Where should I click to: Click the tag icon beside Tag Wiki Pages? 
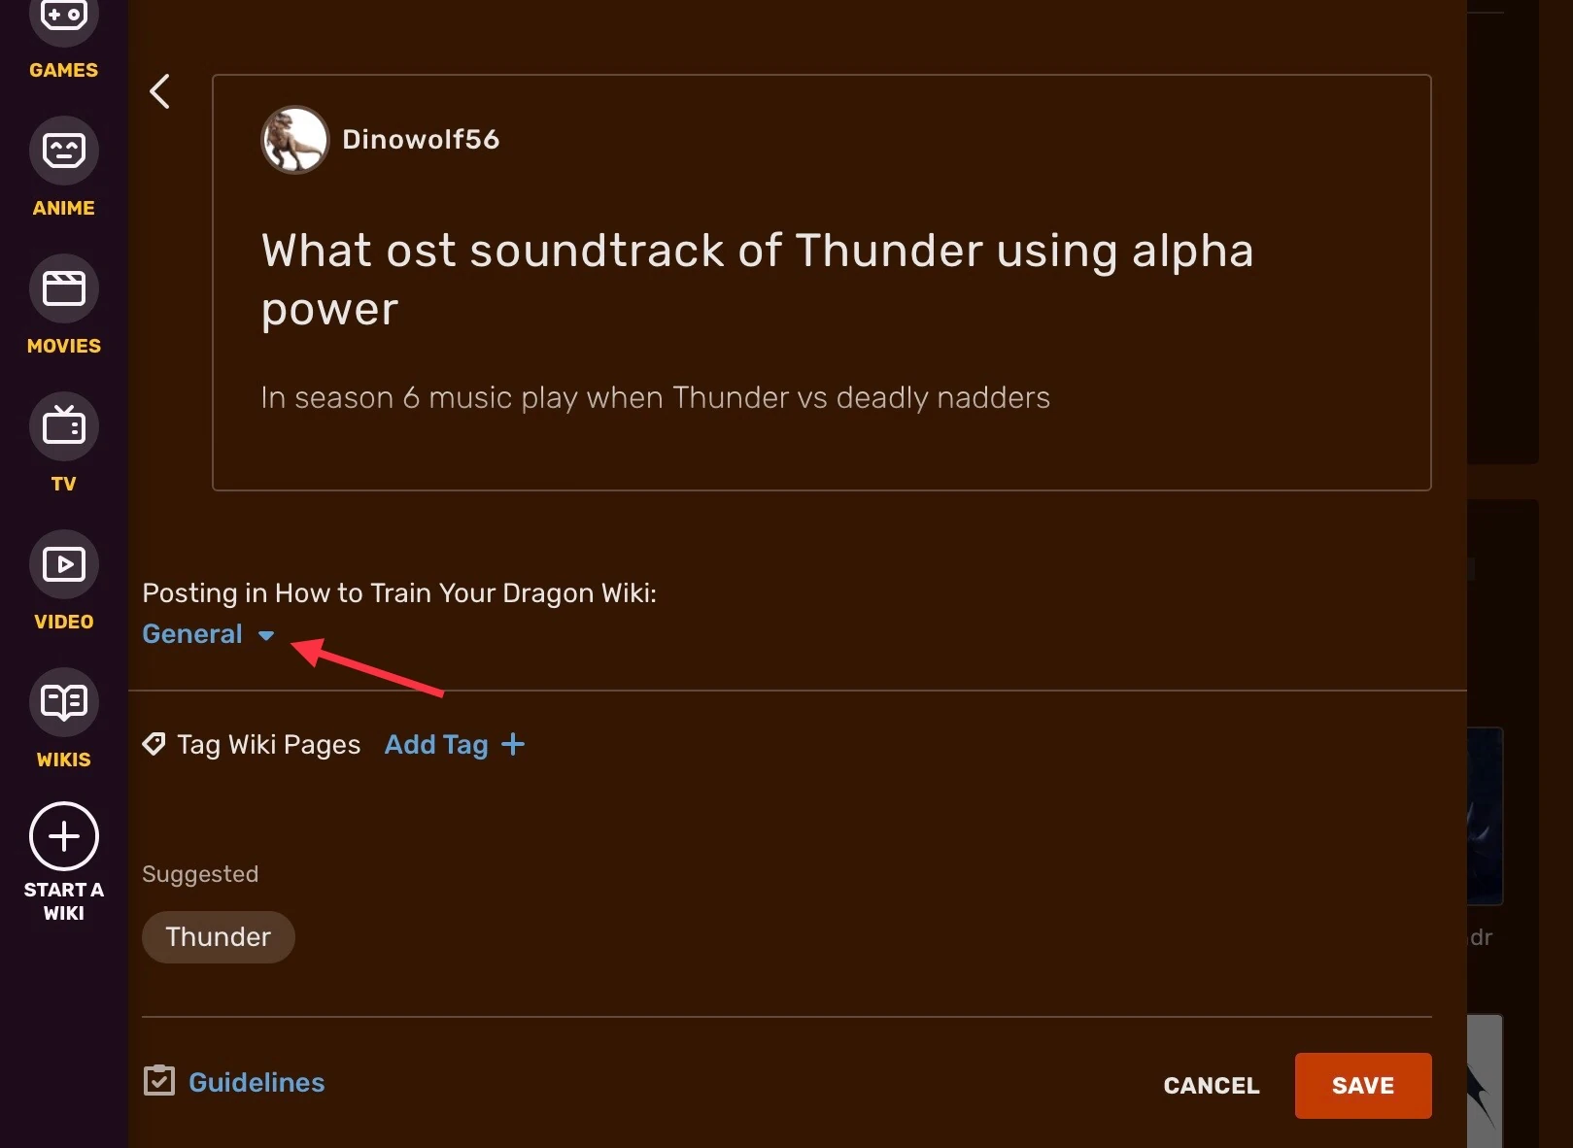[154, 744]
